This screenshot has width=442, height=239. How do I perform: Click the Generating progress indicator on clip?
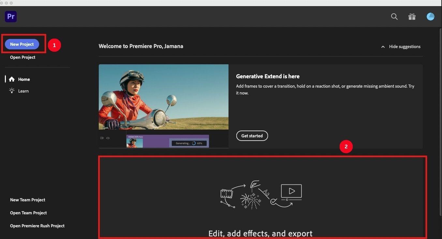[189, 143]
